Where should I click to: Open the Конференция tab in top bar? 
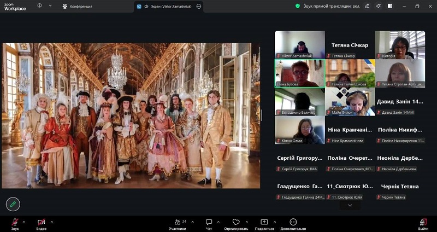[77, 7]
